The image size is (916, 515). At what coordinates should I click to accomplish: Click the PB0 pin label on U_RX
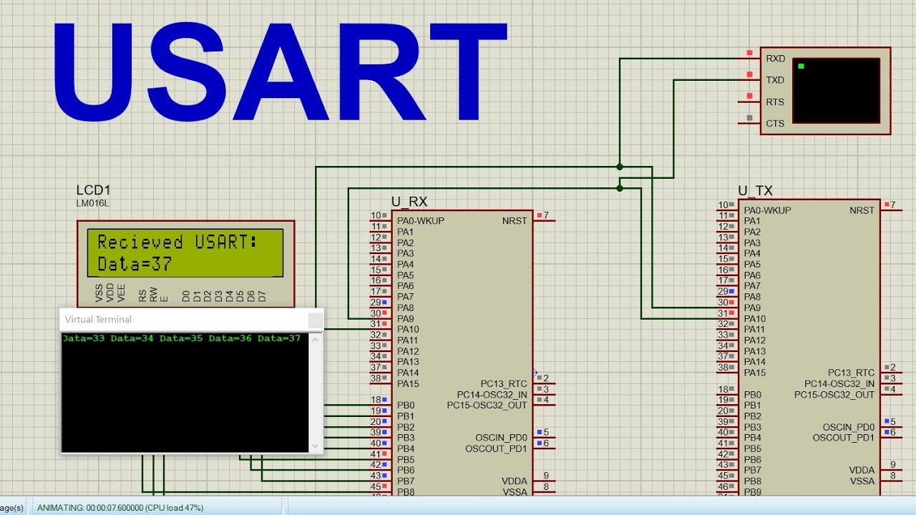click(405, 406)
